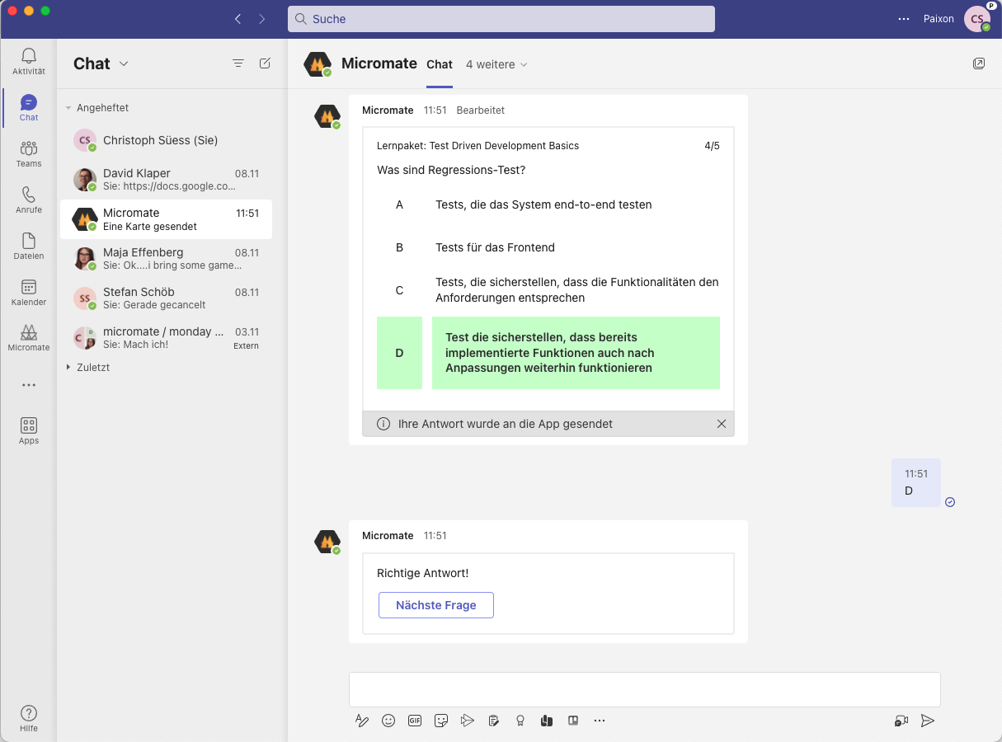This screenshot has height=742, width=1002.
Task: Open chat with David Klaper
Action: (166, 180)
